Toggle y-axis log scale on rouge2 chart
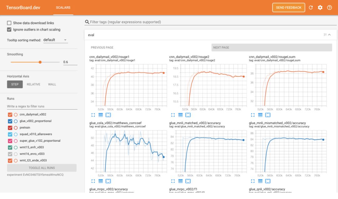This screenshot has height=199, width=338. pyautogui.click(x=180, y=115)
